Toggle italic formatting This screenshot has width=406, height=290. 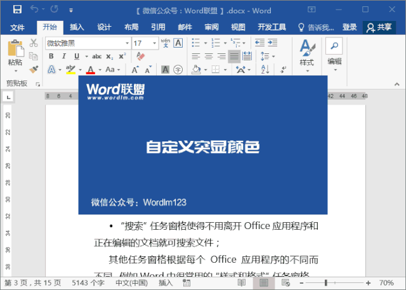click(x=64, y=56)
